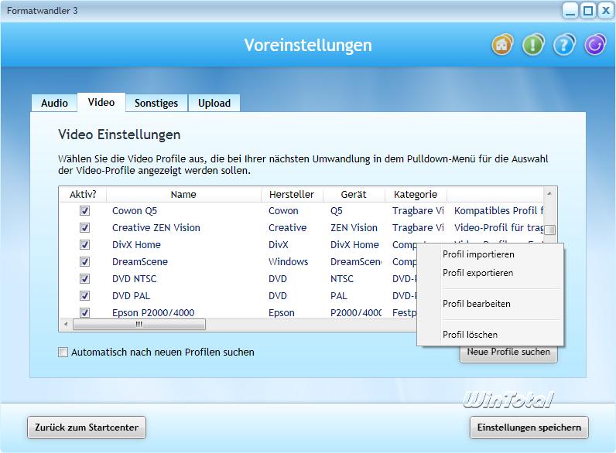Click the Q5 device cell
The width and height of the screenshot is (616, 453).
[337, 211]
